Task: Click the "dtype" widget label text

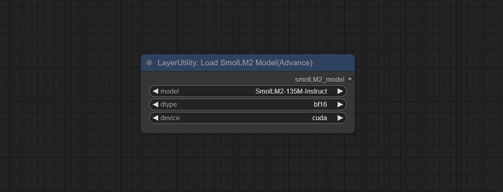Action: click(x=169, y=105)
